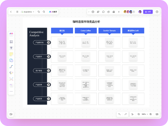The width and height of the screenshot is (168, 126).
Task: Open the frame outline panel icon
Action: click(x=11, y=114)
